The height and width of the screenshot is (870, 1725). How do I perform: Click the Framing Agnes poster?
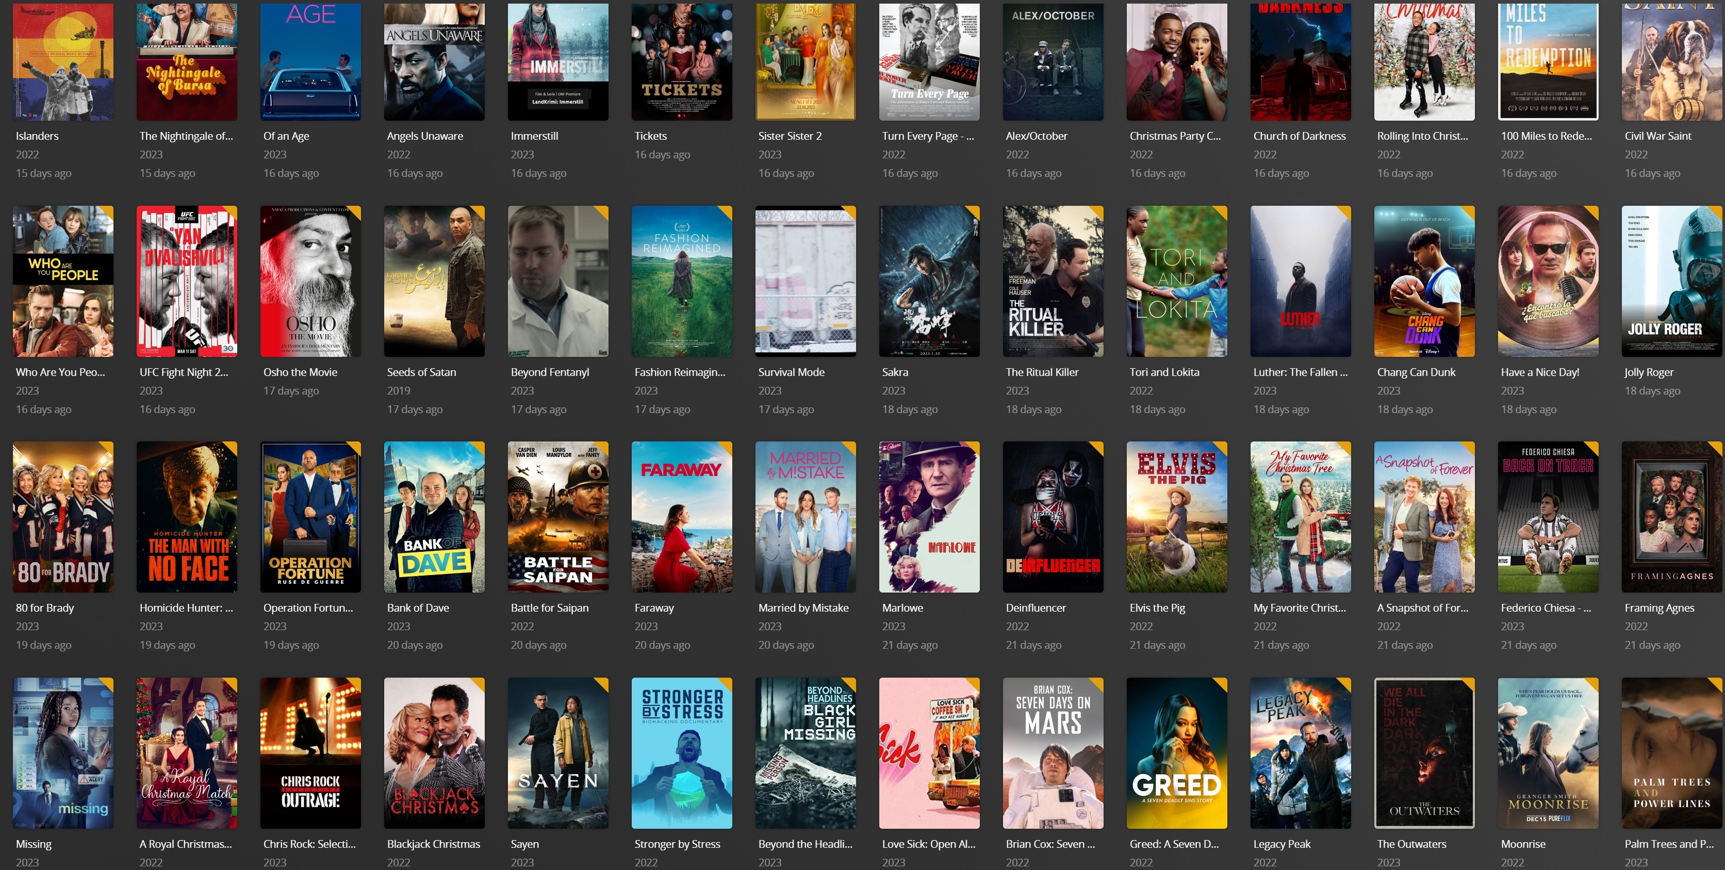(1672, 517)
